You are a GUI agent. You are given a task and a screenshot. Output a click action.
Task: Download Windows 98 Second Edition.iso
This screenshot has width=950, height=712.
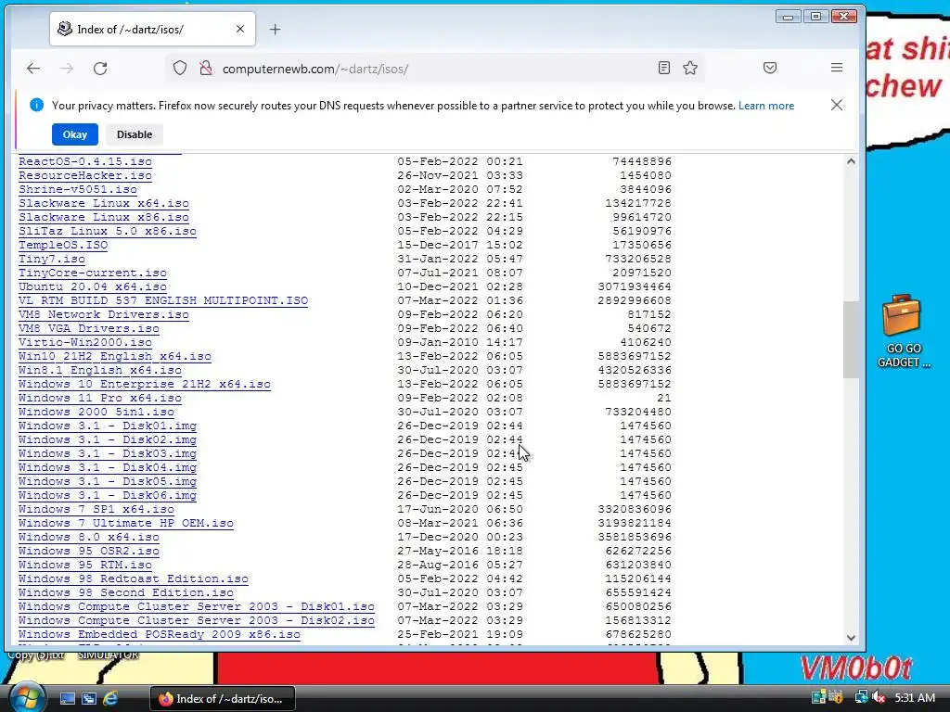(126, 593)
